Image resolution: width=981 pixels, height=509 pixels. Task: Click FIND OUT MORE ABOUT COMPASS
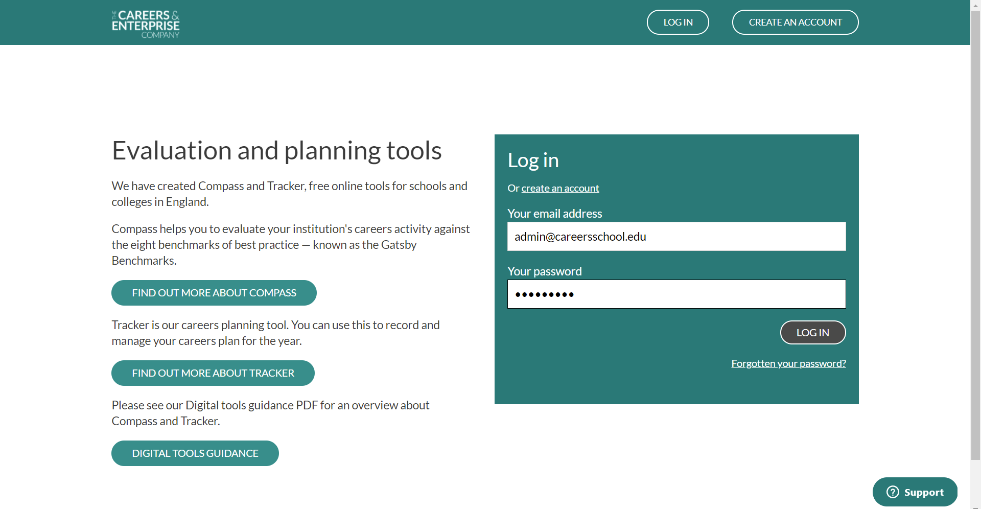click(214, 293)
